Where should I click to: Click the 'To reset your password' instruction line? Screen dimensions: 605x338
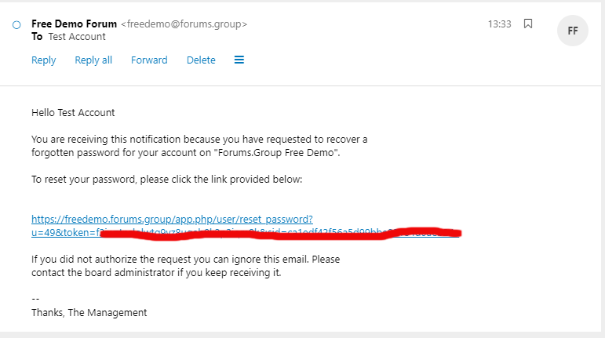coord(166,180)
